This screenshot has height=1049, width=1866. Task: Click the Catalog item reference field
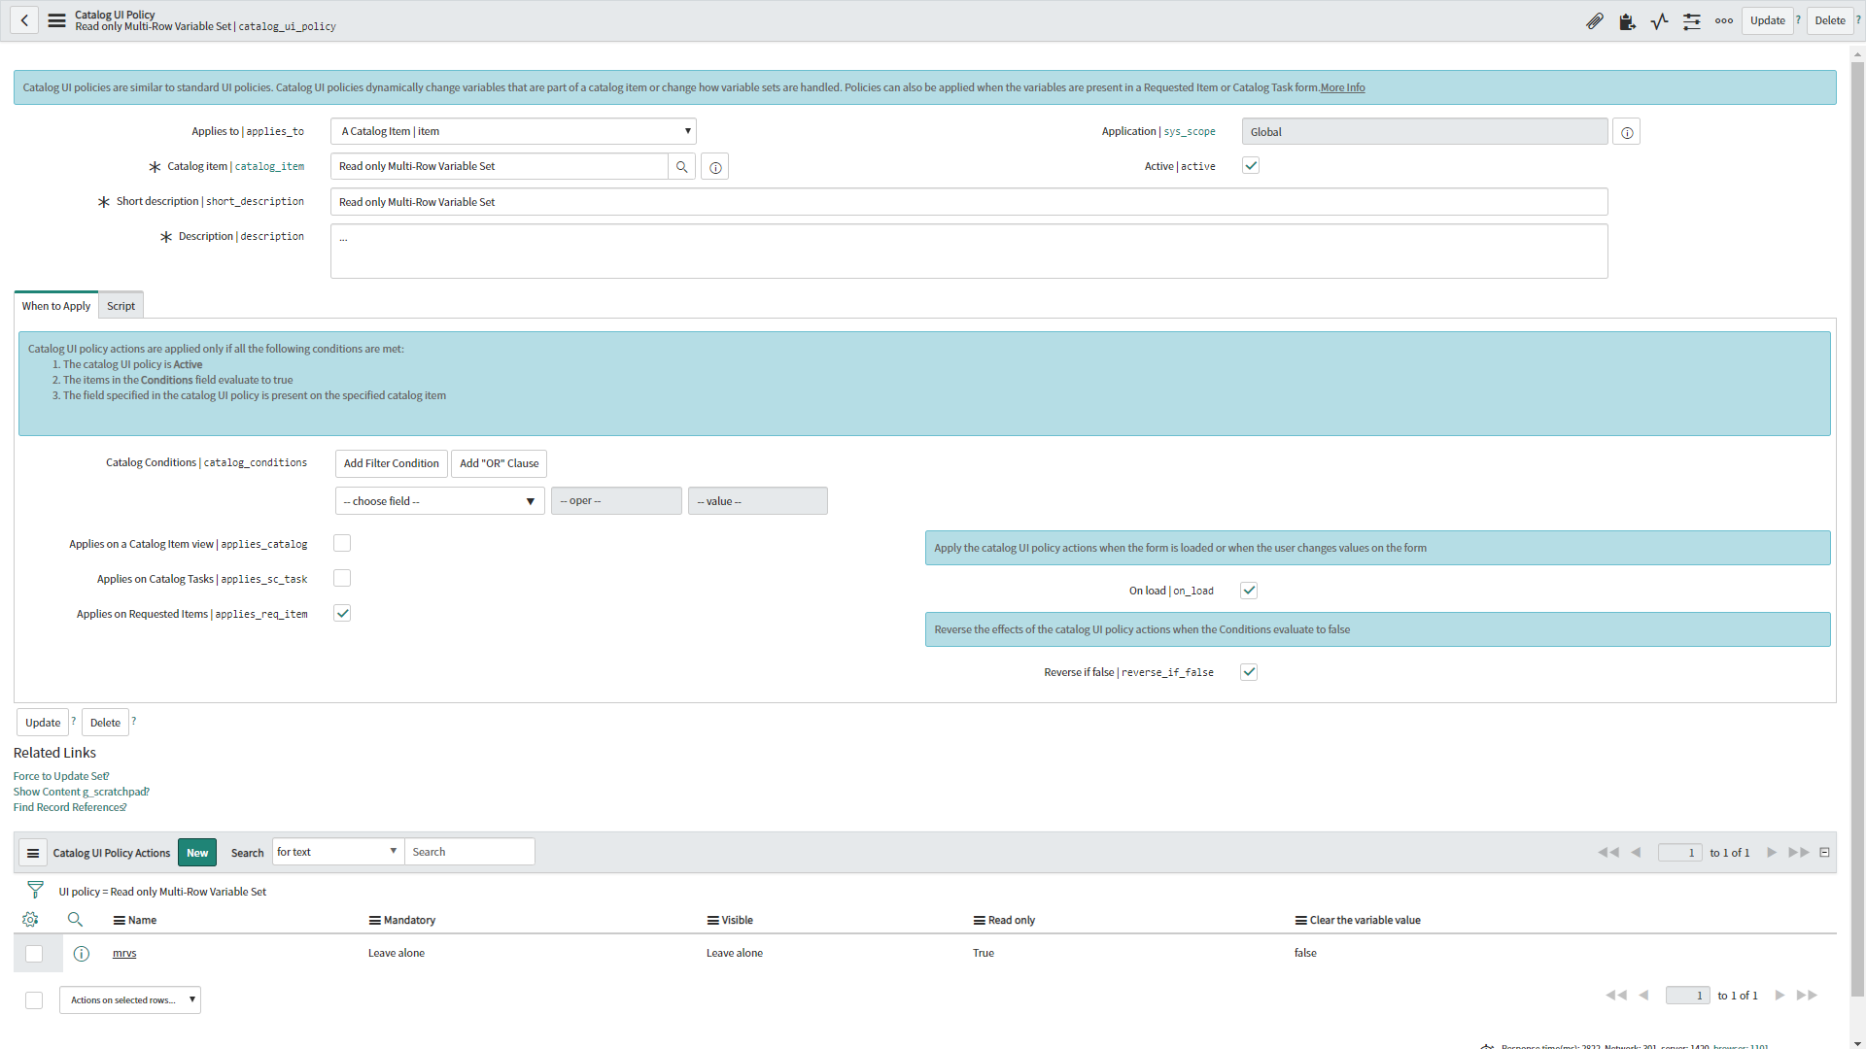coord(500,167)
